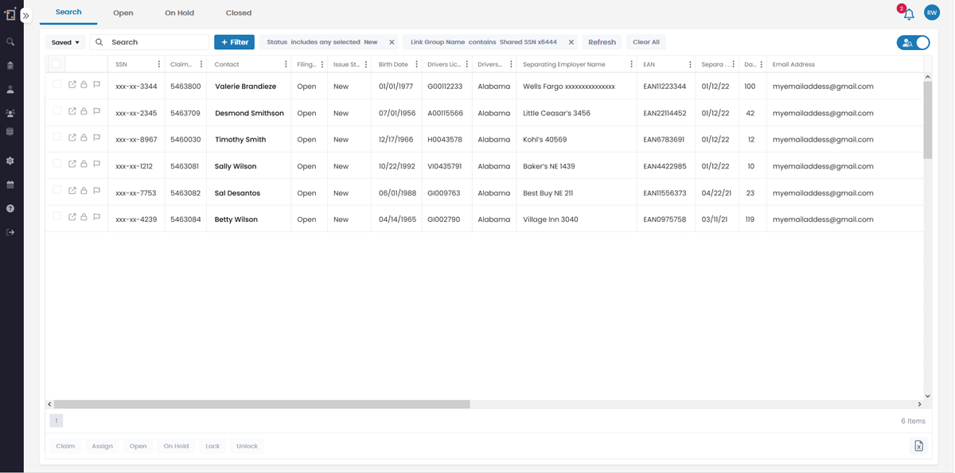Flag Timothy Smith's claim row

tap(96, 138)
